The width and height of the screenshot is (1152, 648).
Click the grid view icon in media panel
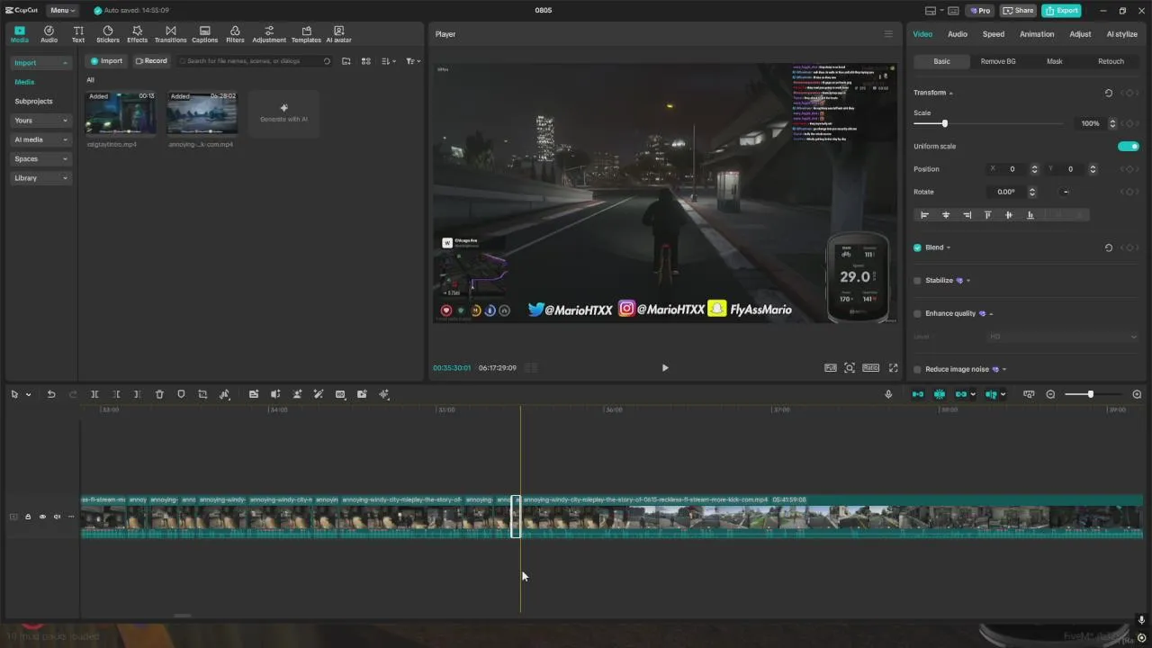[365, 61]
